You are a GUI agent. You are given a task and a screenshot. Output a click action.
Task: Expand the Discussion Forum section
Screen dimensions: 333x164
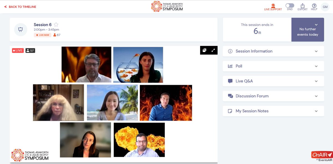273,96
